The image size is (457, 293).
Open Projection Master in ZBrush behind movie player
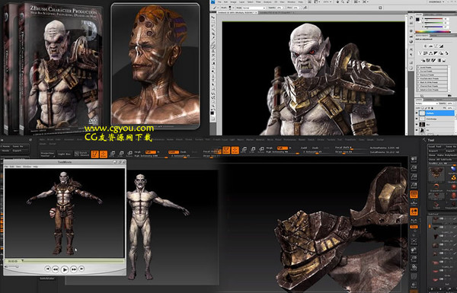[47, 154]
